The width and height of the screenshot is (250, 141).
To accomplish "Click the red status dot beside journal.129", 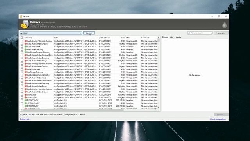I will 25,95.
